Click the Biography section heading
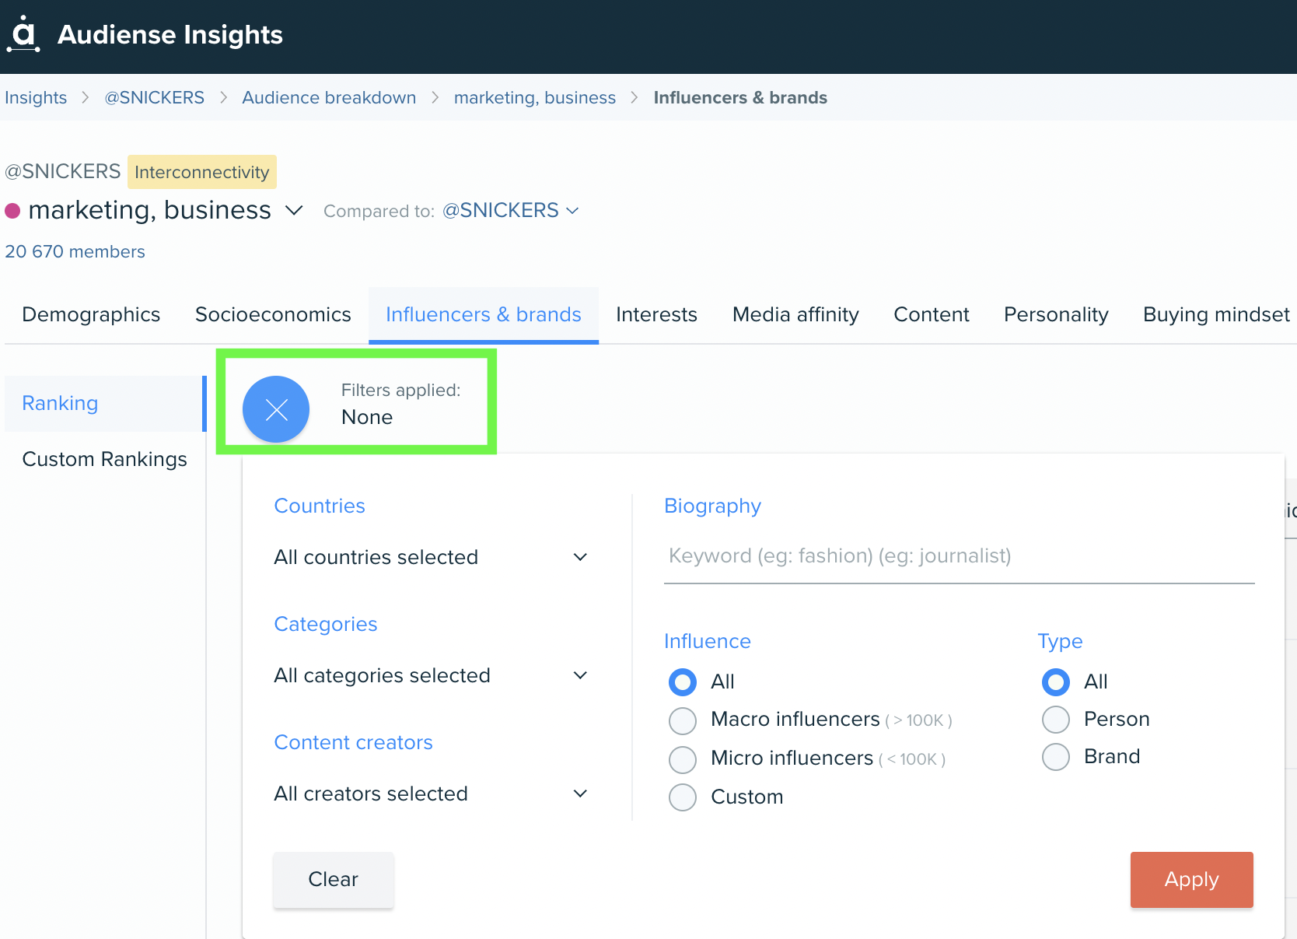Image resolution: width=1297 pixels, height=939 pixels. (x=713, y=506)
